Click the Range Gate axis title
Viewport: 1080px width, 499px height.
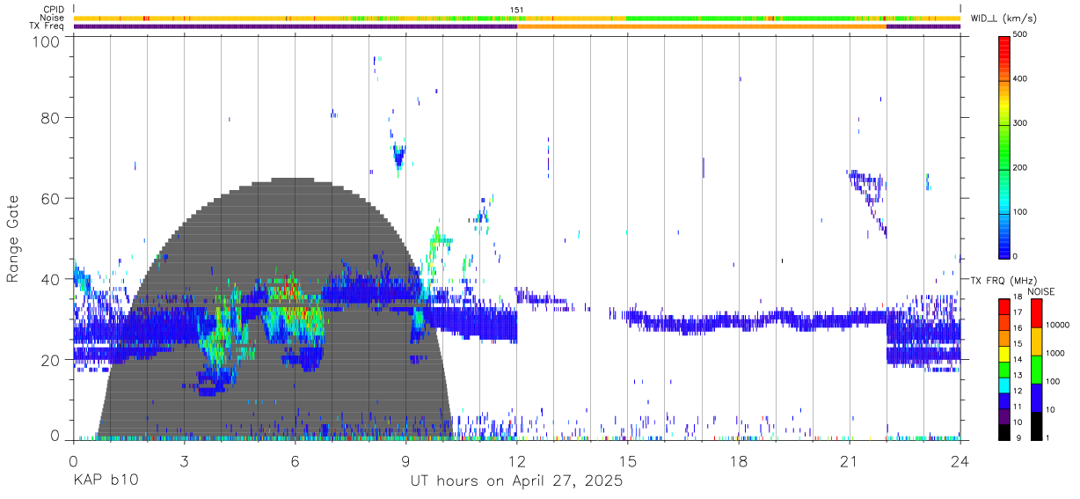(x=13, y=239)
